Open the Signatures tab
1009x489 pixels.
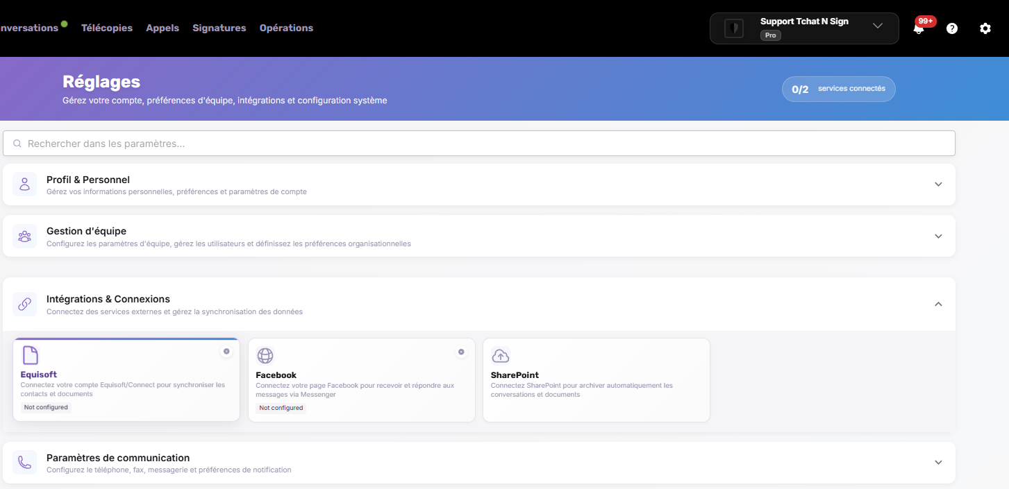(x=219, y=28)
